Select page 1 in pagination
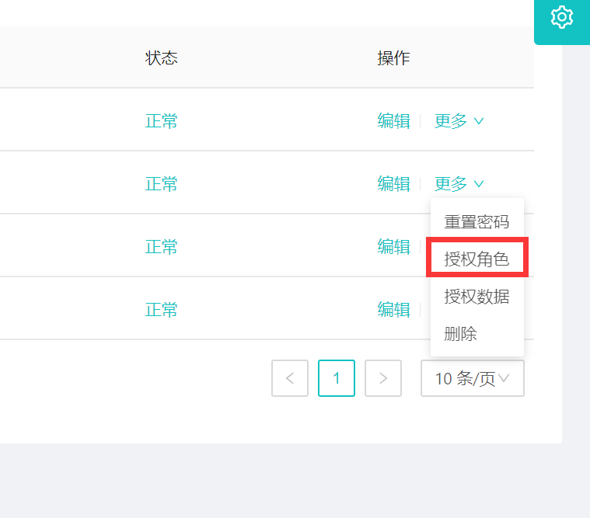The image size is (590, 518). coord(337,378)
